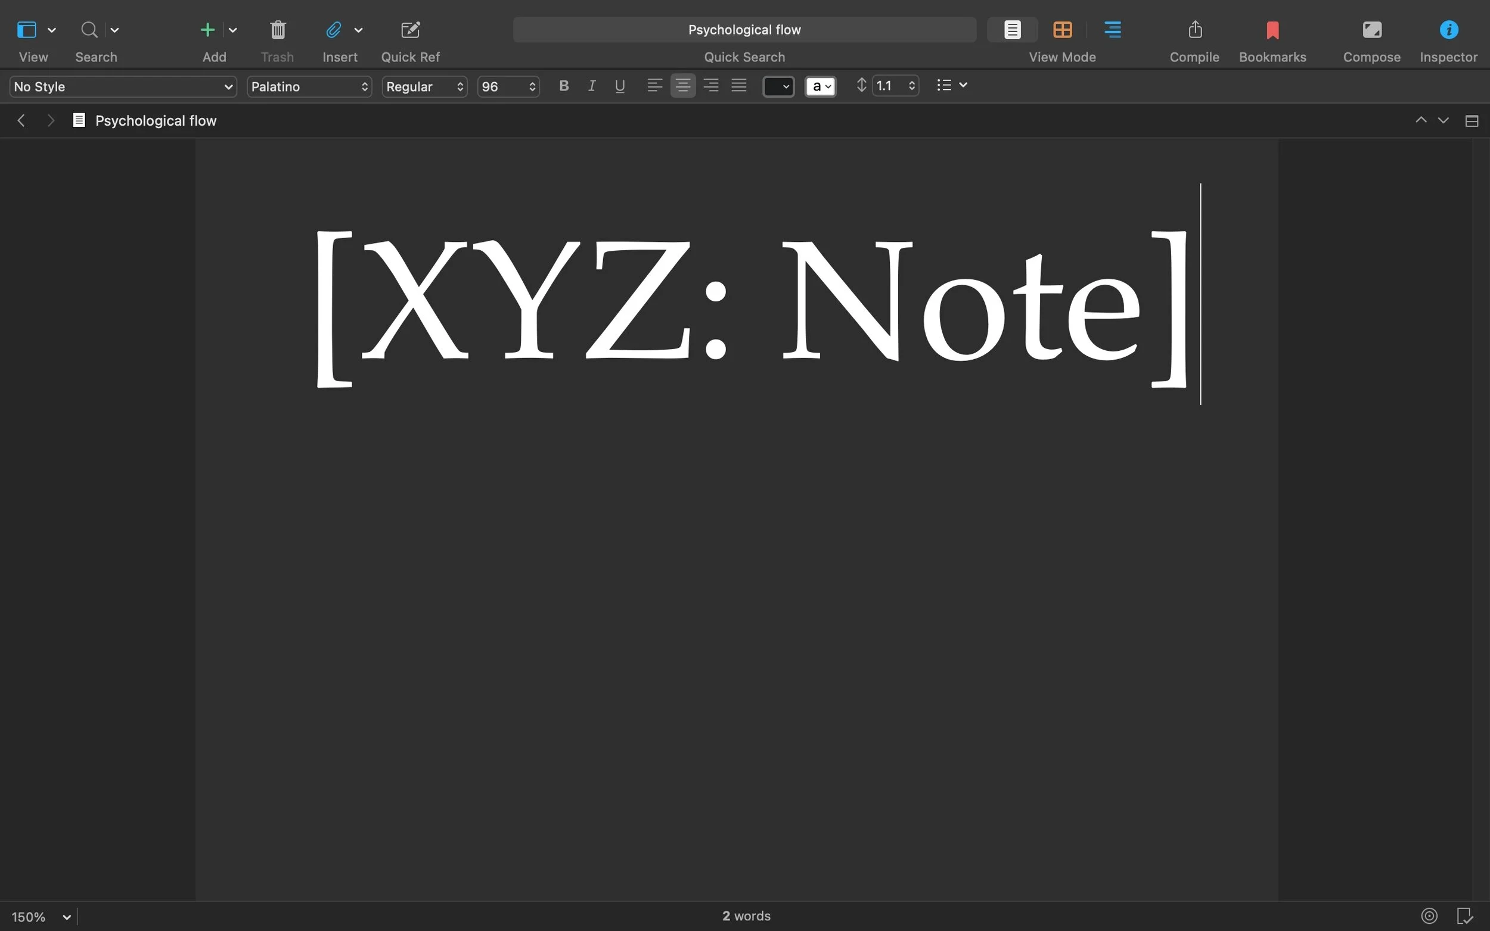Toggle underline formatting

pos(619,86)
